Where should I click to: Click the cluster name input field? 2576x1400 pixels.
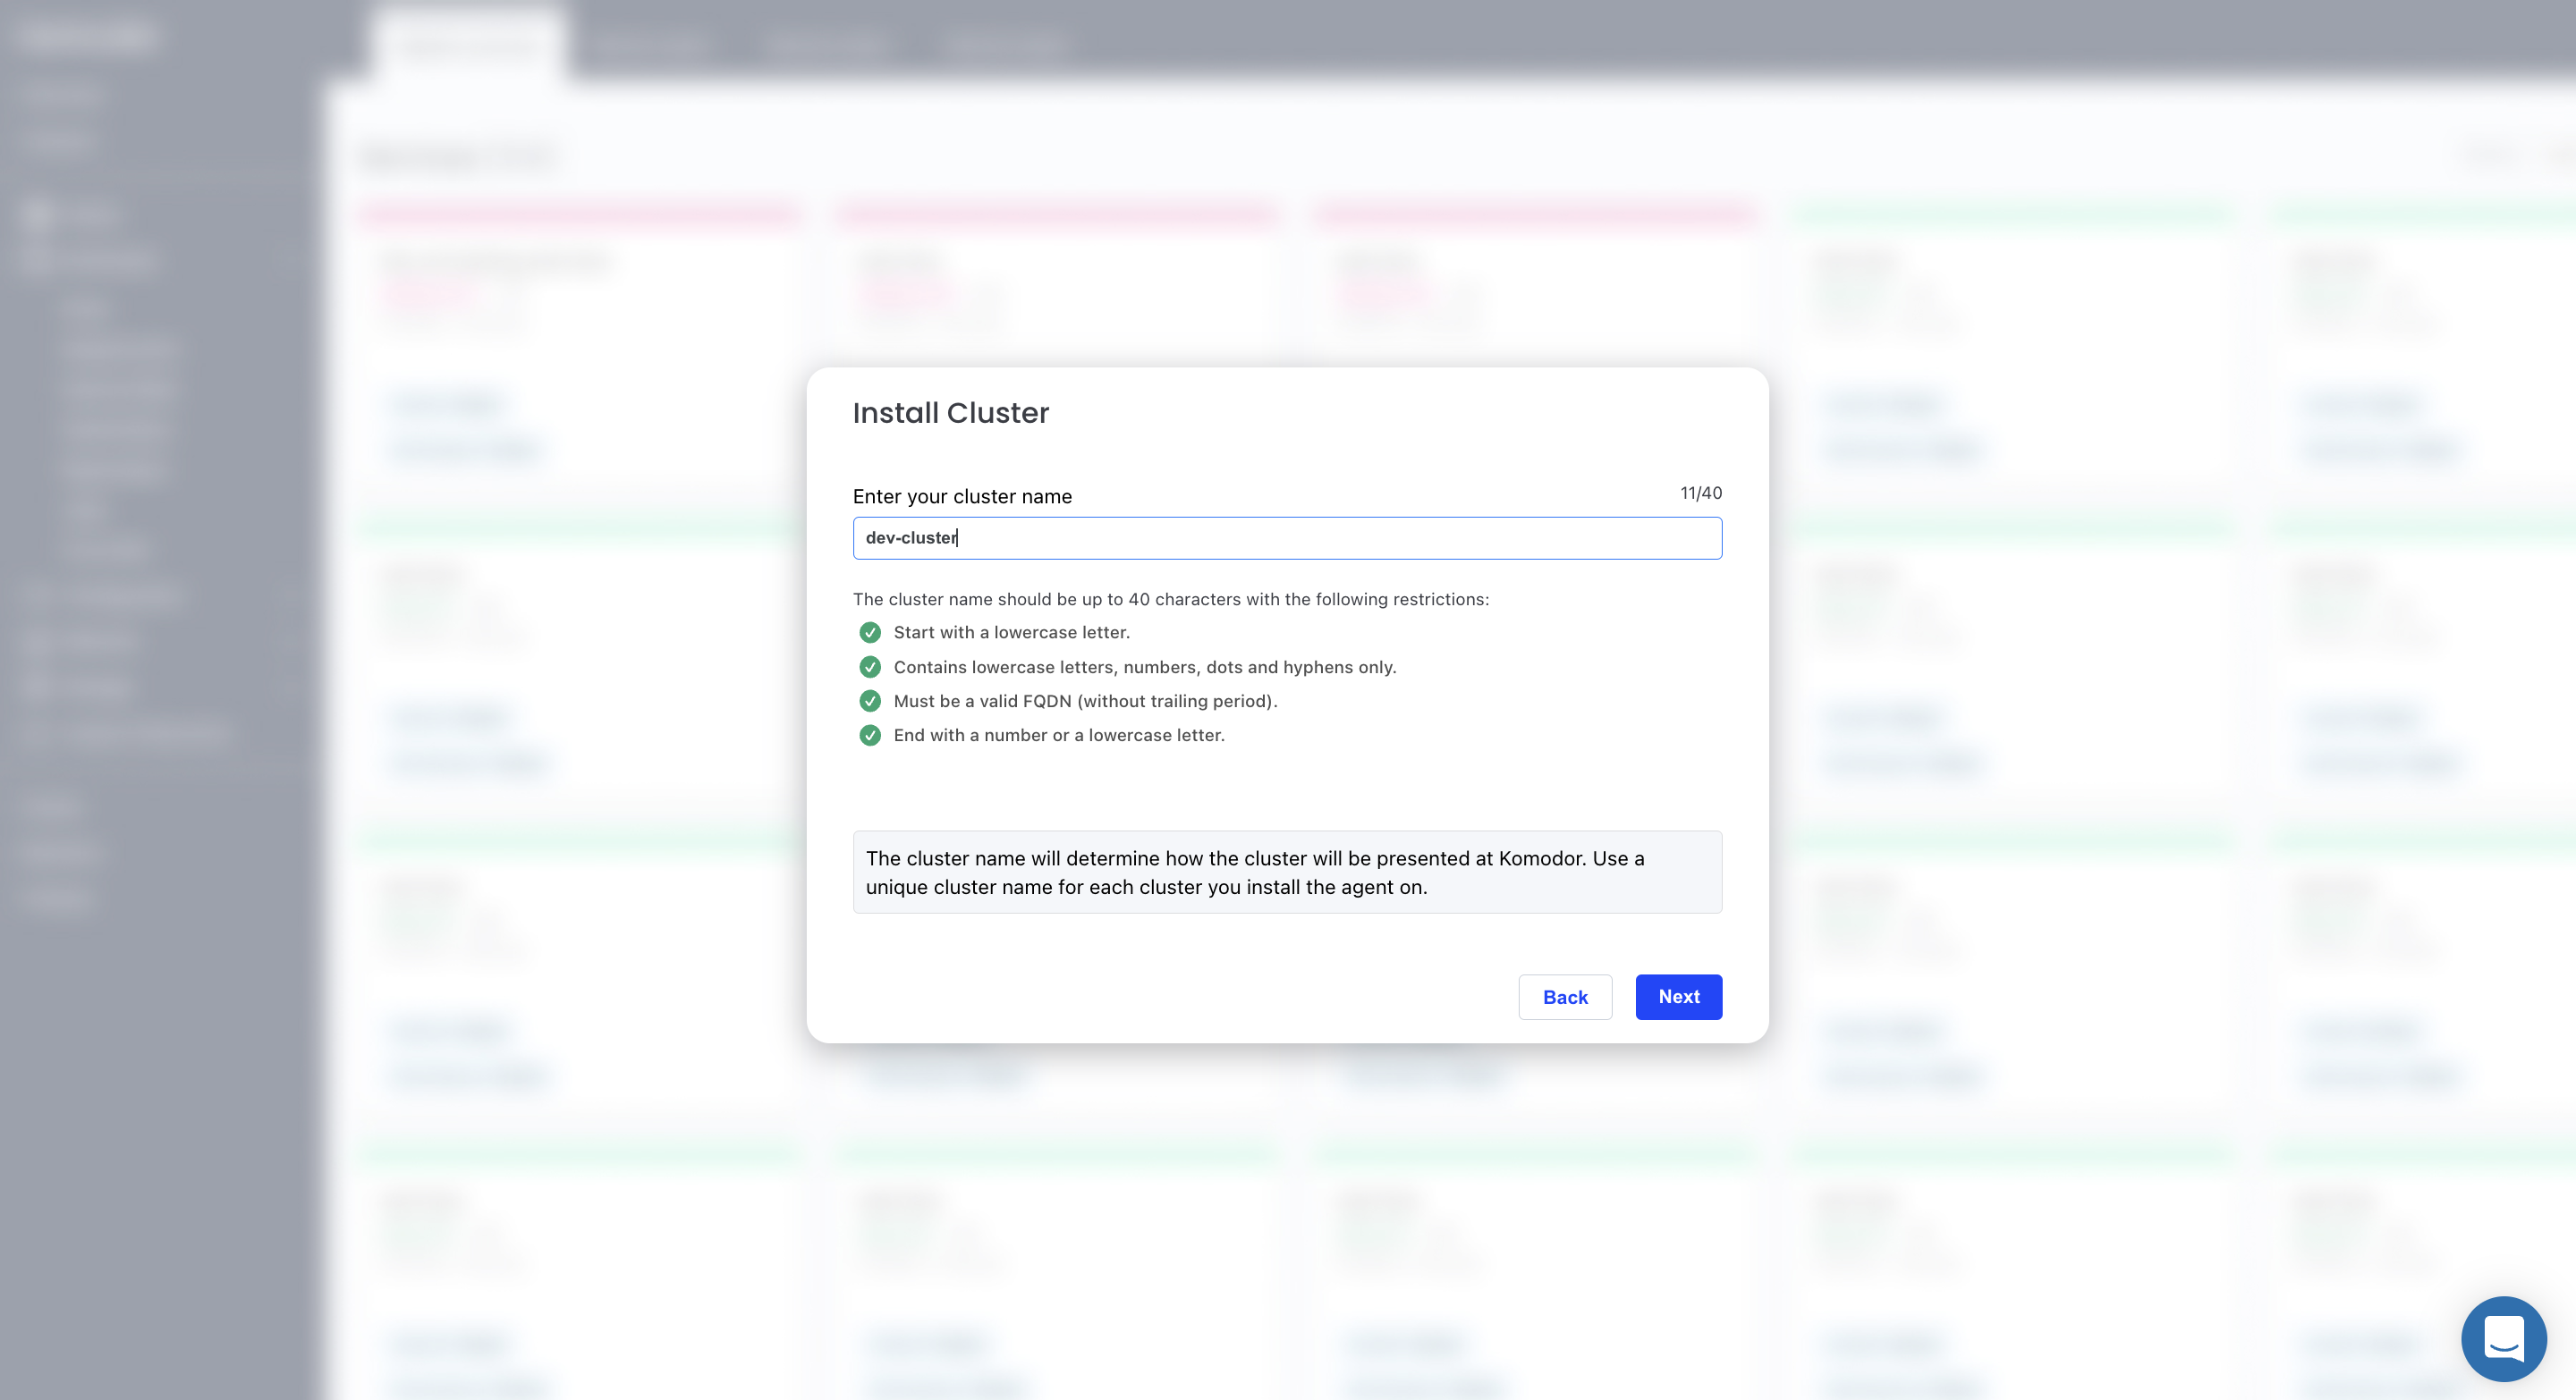1286,537
